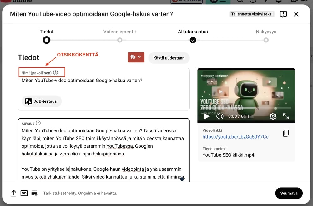This screenshot has width=313, height=206.
Task: Click the video preview progress bar
Action: coord(246,108)
